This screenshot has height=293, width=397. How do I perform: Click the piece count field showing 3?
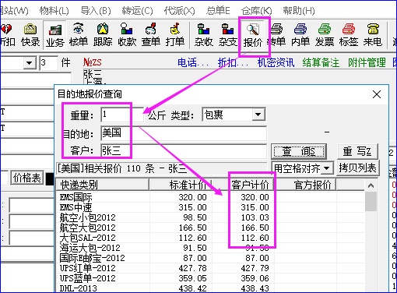click(48, 63)
